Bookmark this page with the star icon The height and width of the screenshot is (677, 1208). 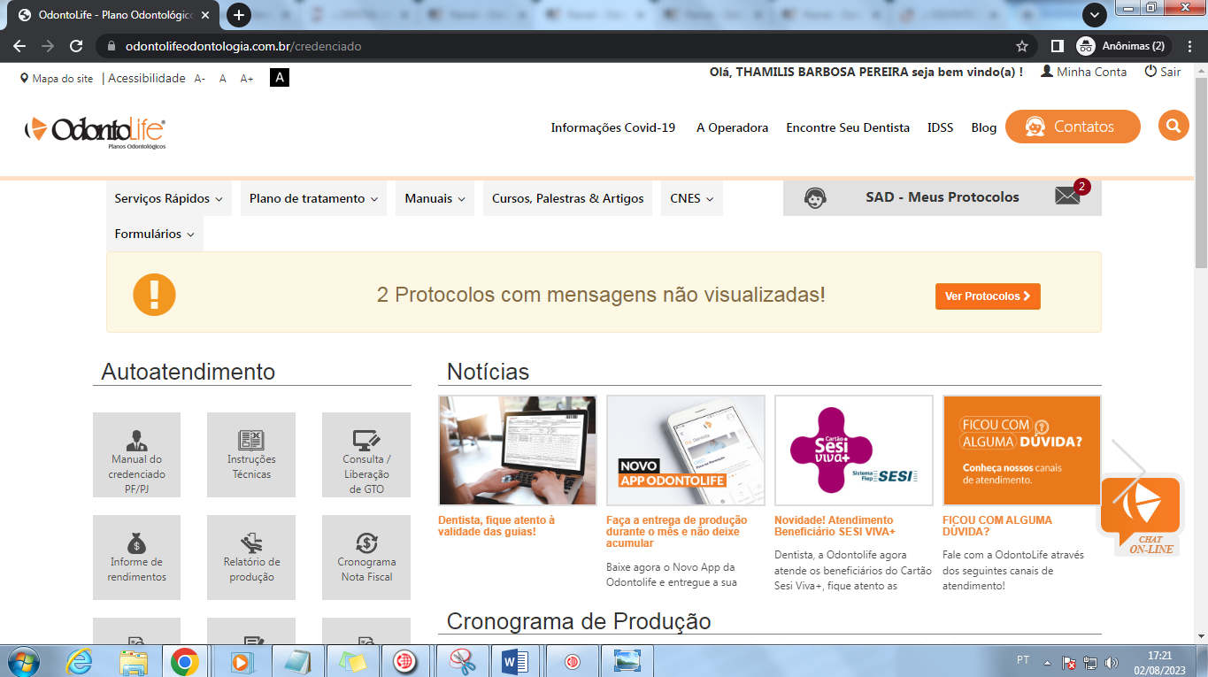[x=1022, y=46]
